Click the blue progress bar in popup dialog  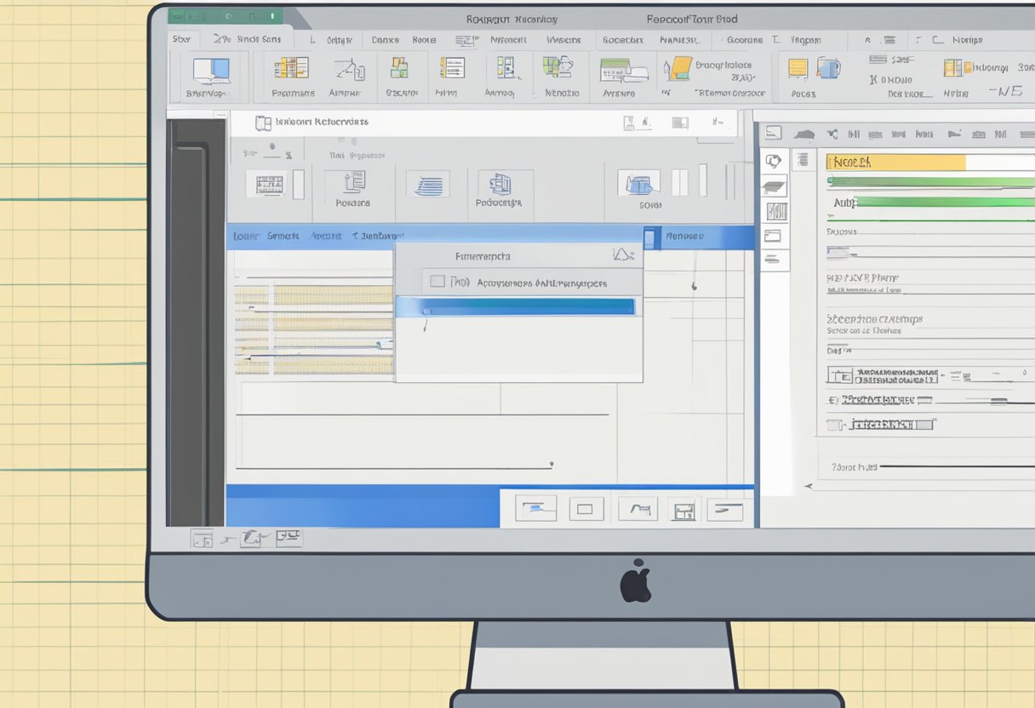click(x=516, y=307)
